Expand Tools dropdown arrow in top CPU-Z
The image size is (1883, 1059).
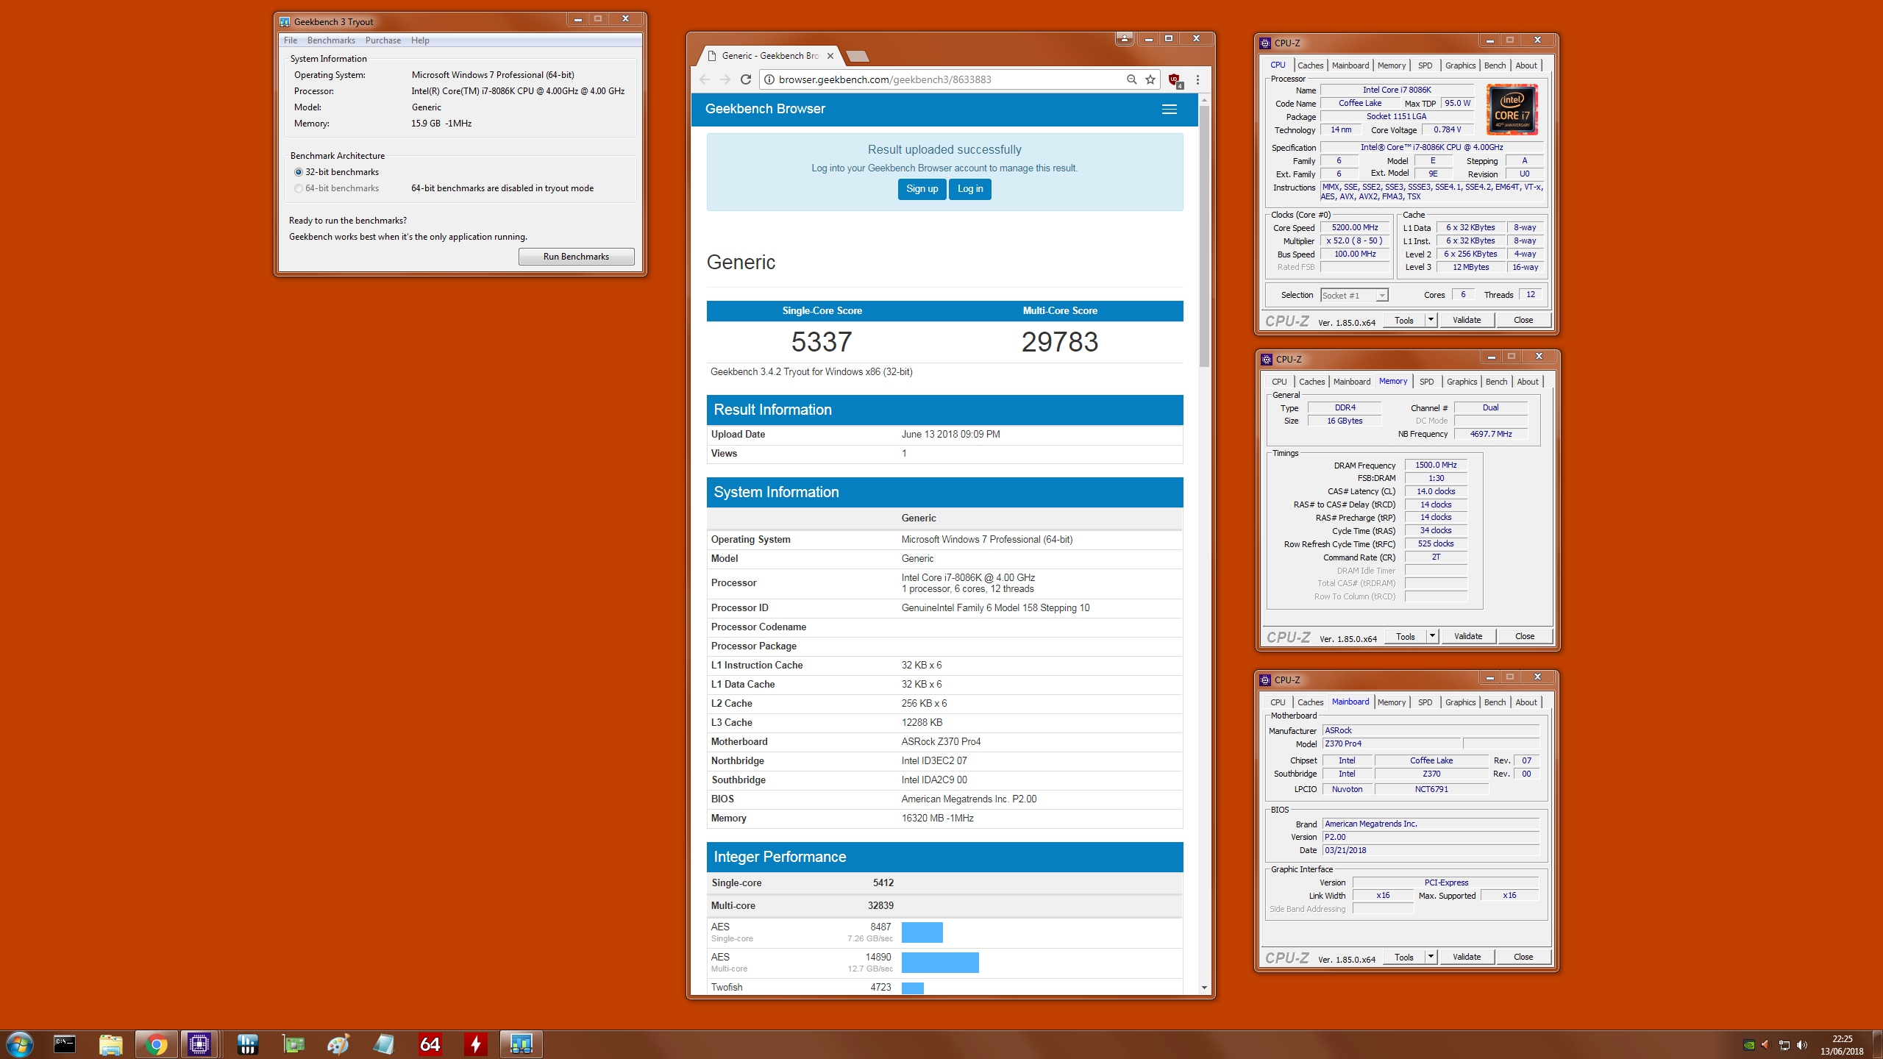[x=1431, y=320]
